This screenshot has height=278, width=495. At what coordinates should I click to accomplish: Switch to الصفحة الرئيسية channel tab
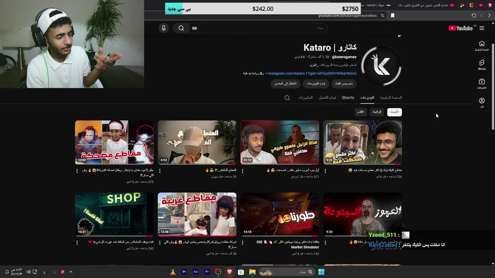[x=391, y=98]
